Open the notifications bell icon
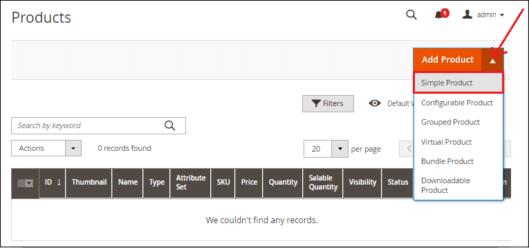Viewport: 529px width, 248px height. [438, 14]
